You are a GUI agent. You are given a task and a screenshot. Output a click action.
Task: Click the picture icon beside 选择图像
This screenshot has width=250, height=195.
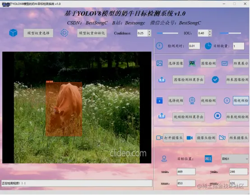tap(159, 63)
